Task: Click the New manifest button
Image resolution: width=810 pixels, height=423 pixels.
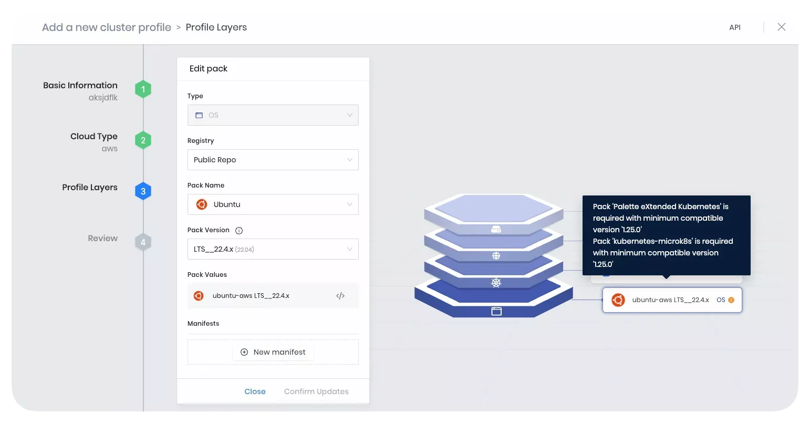Action: pos(273,352)
